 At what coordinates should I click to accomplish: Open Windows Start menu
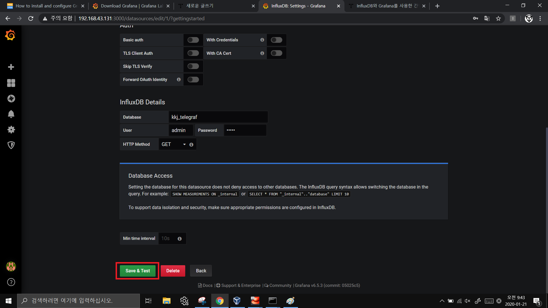pyautogui.click(x=9, y=301)
